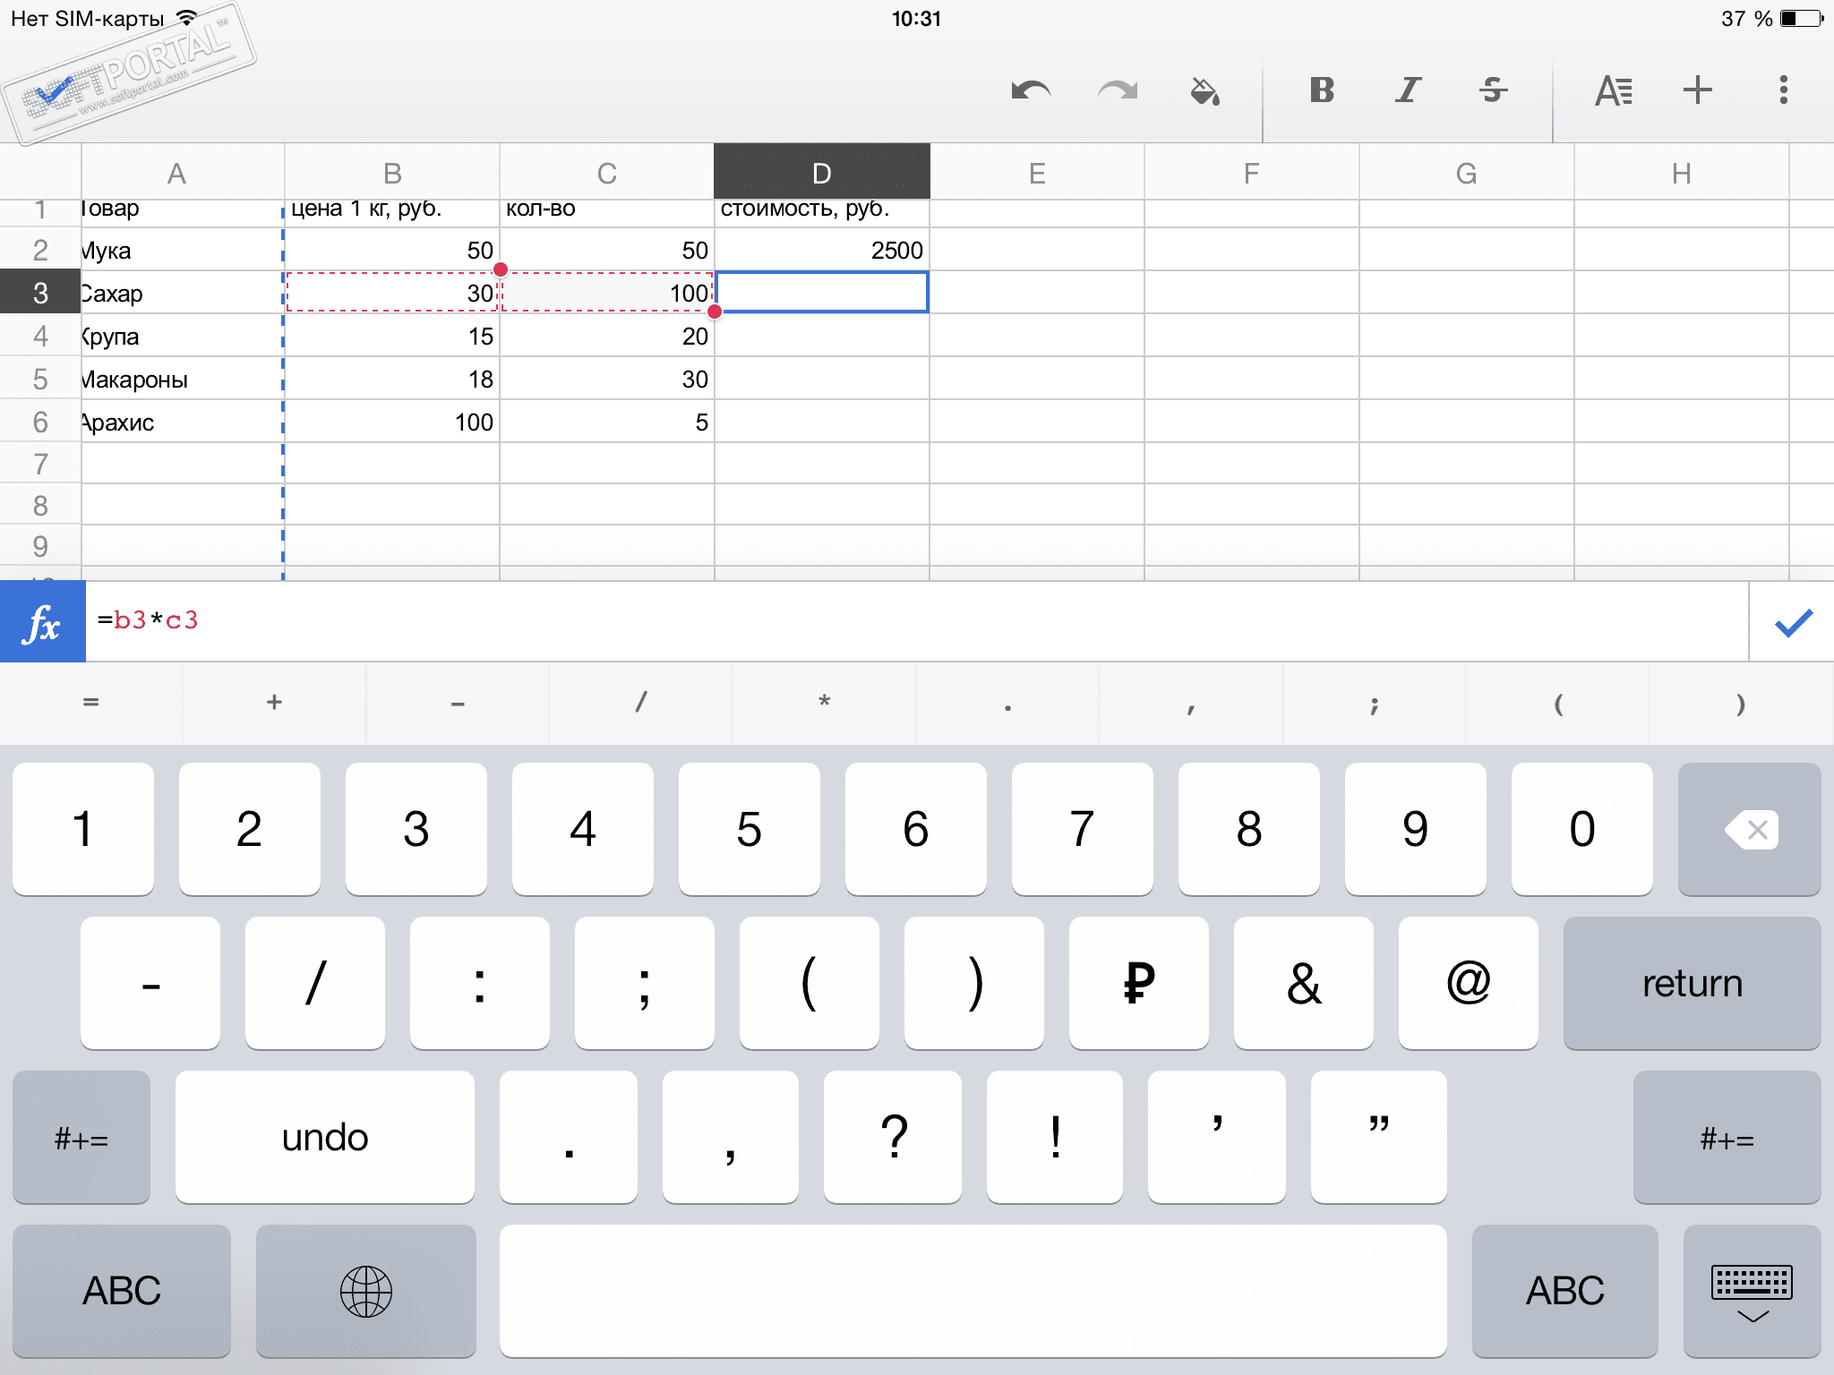This screenshot has height=1375, width=1834.
Task: Switch to the left ABC letter keyboard
Action: click(x=122, y=1292)
